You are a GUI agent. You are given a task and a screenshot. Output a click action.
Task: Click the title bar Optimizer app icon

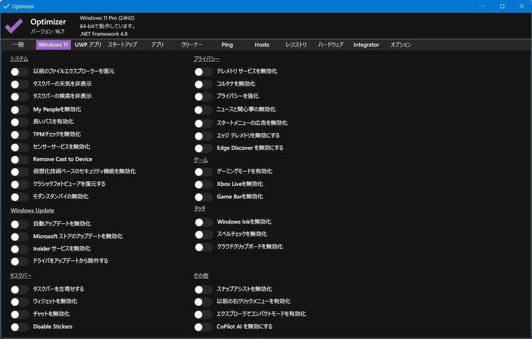6,6
